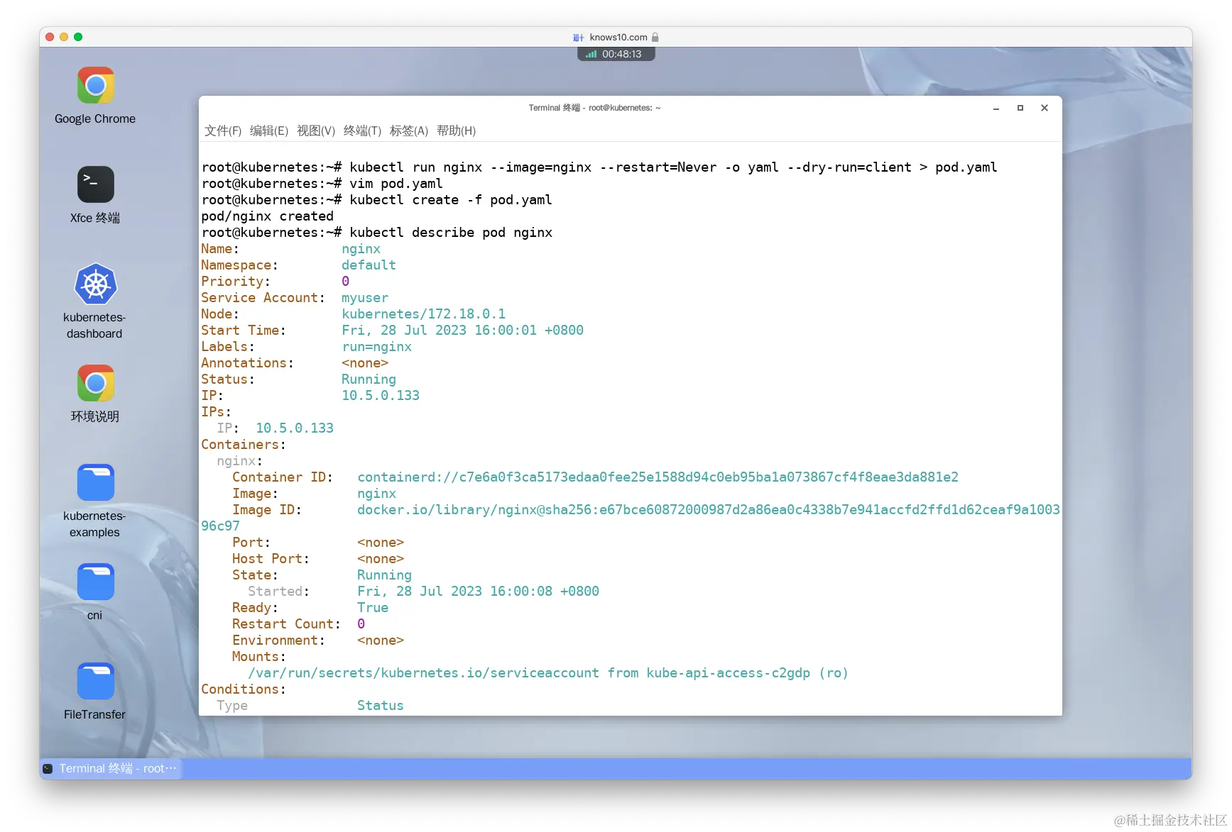Launch the Xfce 终端 desktop icon

pos(94,184)
